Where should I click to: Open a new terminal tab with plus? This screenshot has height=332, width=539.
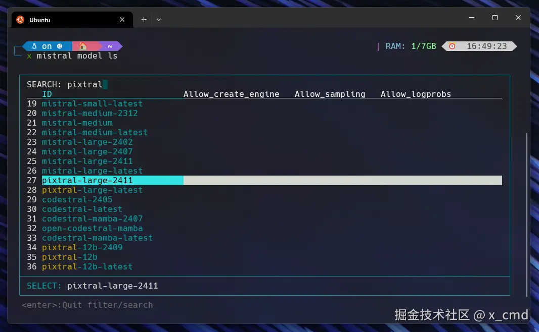coord(144,20)
